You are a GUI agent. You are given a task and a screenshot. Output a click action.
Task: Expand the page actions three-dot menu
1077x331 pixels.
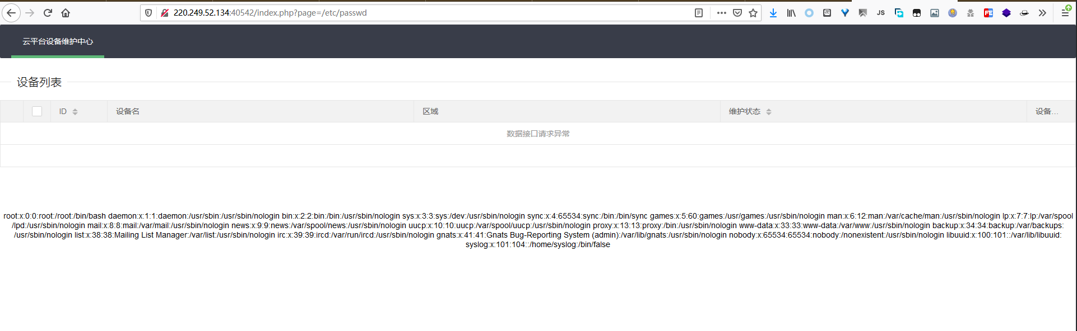(x=722, y=13)
